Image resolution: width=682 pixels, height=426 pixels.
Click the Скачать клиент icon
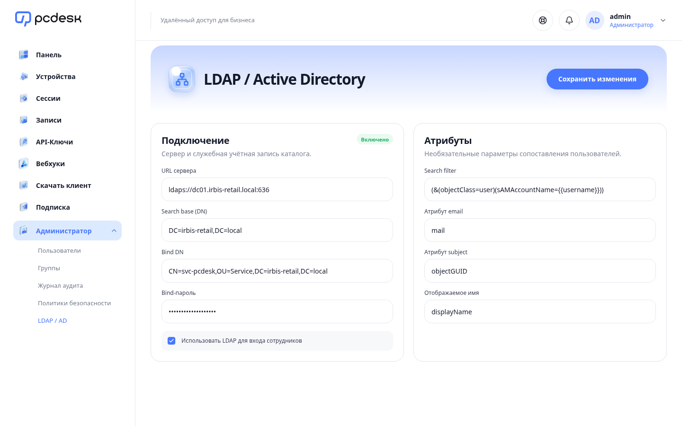pyautogui.click(x=24, y=186)
